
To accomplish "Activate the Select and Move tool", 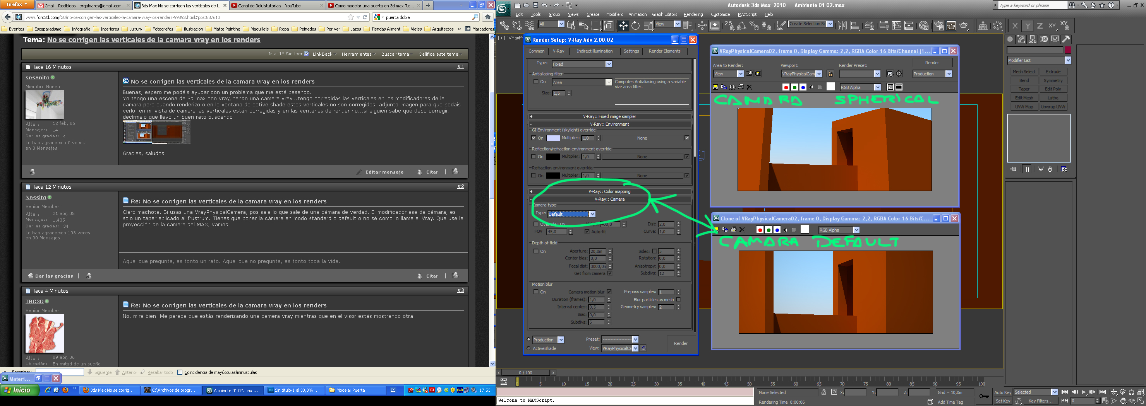I will (623, 26).
